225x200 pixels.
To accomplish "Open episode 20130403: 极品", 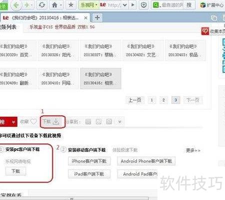I will [185, 50].
